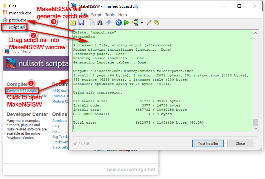Screen dimensions: 265x179
Task: Open the Help menu
Action: [122, 15]
